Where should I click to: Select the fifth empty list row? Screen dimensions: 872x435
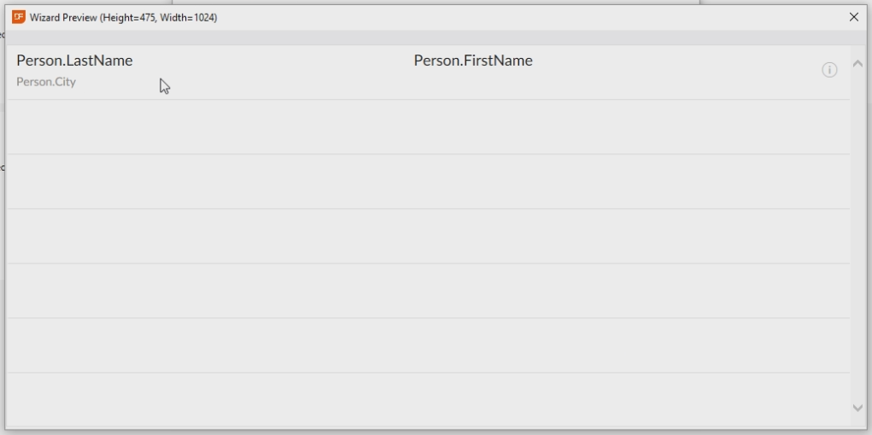click(427, 291)
